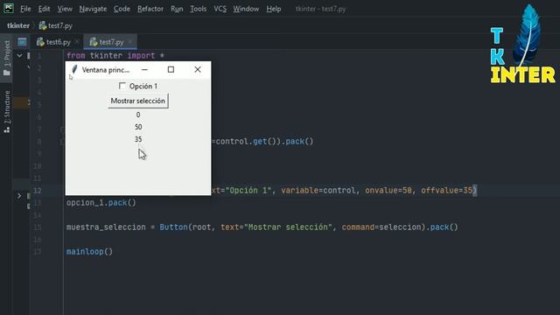
Task: Open the Code menu
Action: [122, 9]
